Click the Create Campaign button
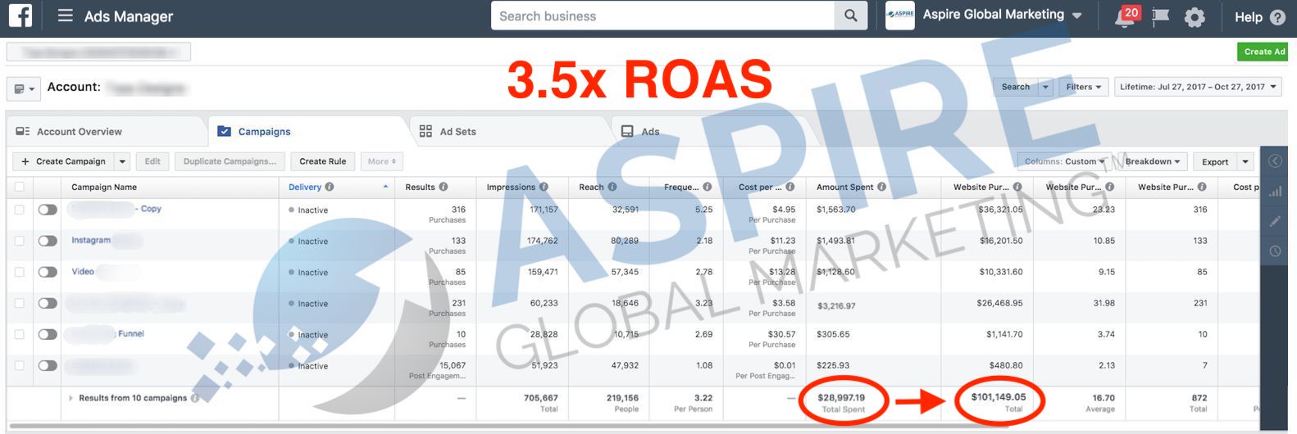1297x434 pixels. tap(63, 161)
